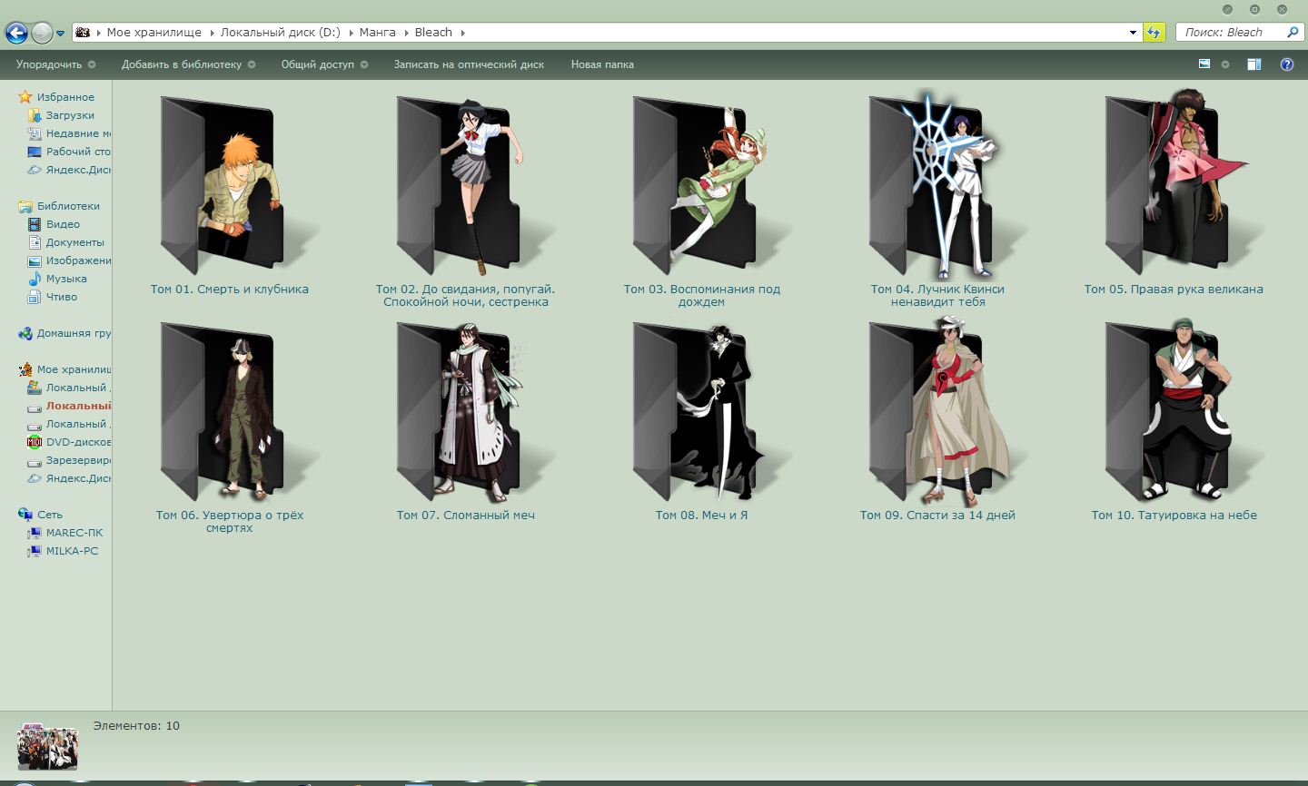Toggle the preview pane on
1308x786 pixels.
pos(1254,64)
